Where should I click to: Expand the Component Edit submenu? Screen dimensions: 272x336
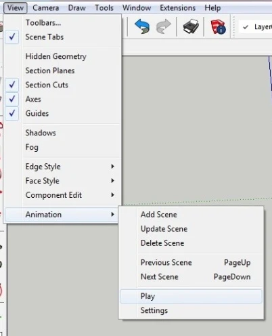(61, 195)
